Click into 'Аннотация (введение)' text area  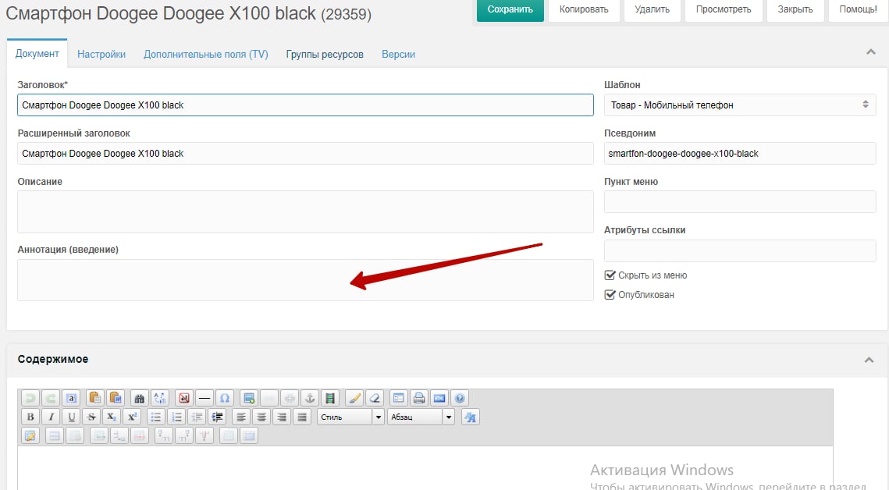(306, 280)
